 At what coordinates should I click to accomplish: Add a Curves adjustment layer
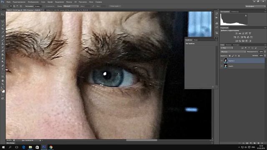pyautogui.click(x=243, y=33)
